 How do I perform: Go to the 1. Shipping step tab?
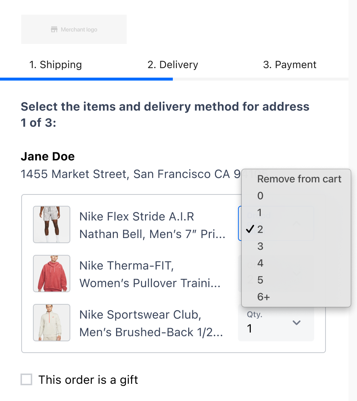(x=56, y=65)
